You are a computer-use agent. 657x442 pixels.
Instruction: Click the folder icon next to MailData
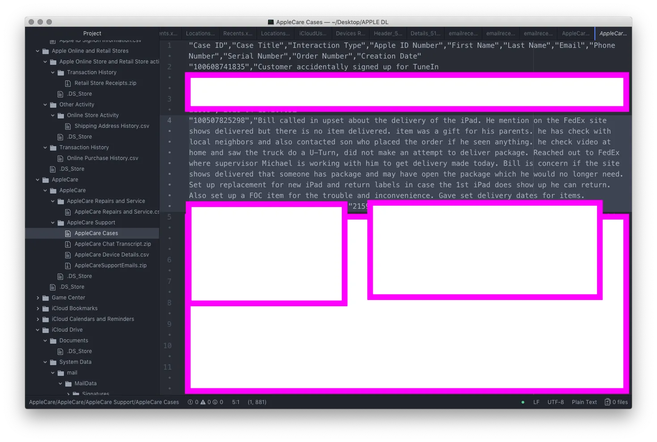(x=68, y=383)
